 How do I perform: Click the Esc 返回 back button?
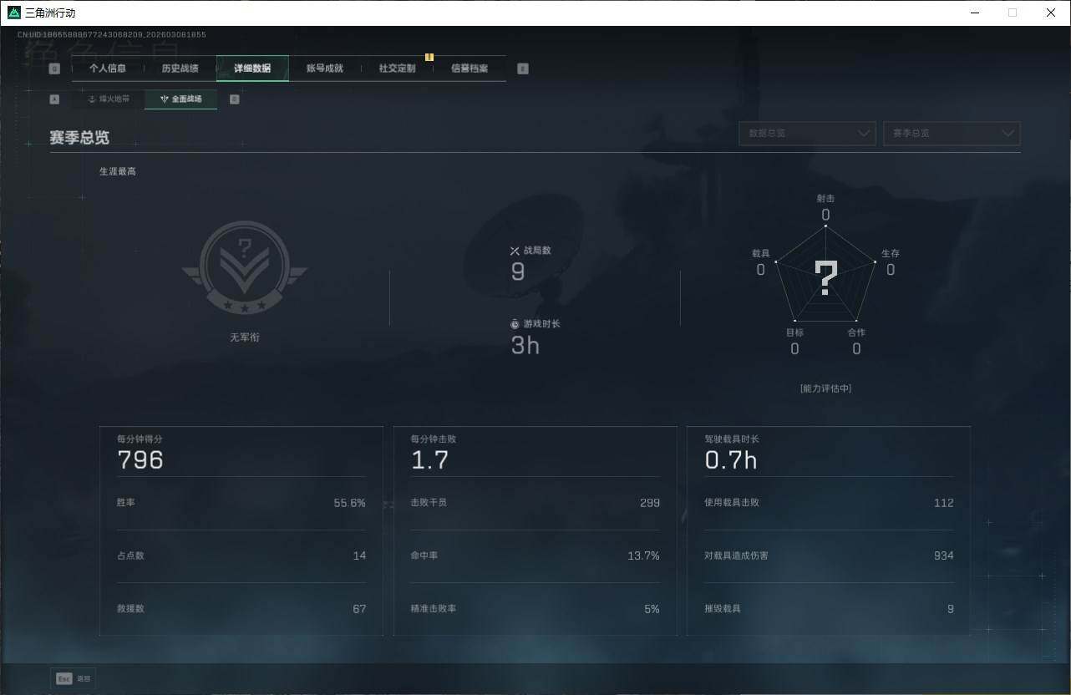coord(73,679)
